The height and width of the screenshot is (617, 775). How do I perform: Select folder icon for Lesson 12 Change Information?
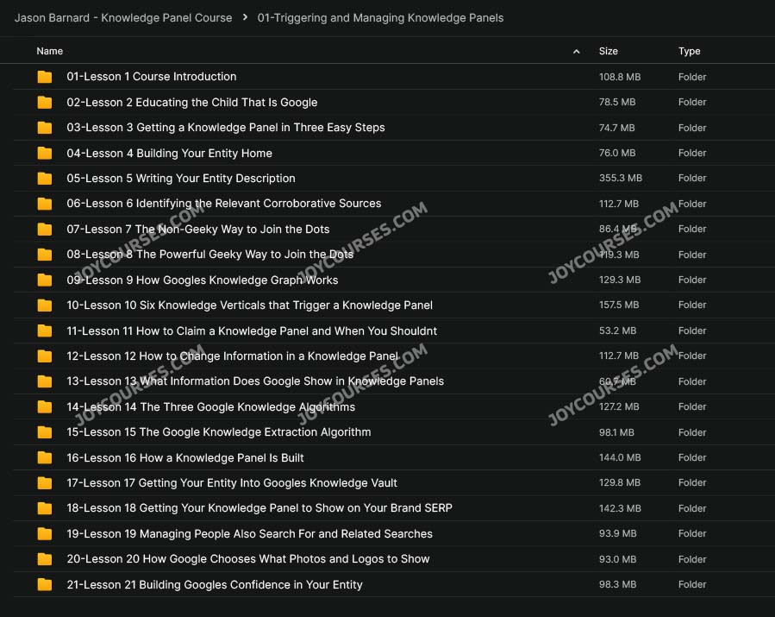click(45, 356)
